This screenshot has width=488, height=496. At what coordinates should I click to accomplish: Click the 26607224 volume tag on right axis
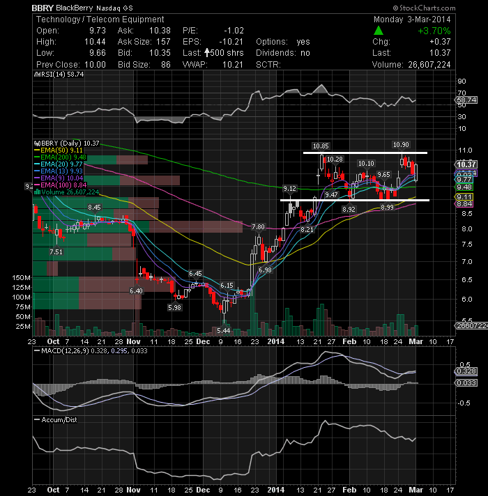click(x=471, y=325)
